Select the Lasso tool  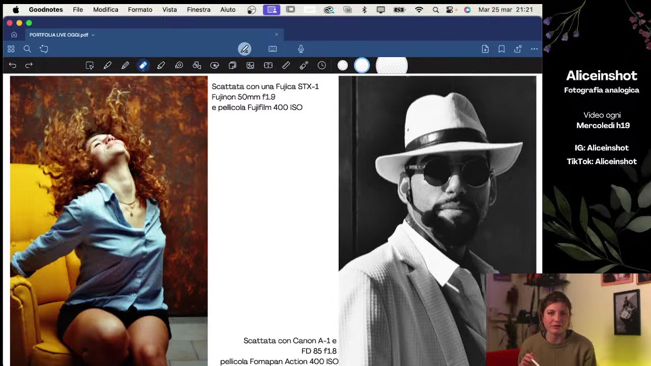coord(179,65)
